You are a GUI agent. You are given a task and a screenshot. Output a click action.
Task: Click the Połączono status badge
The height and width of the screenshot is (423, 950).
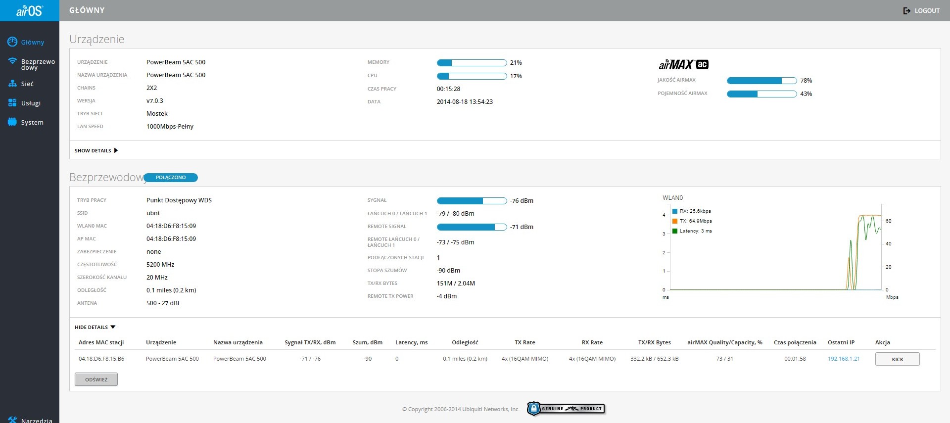[171, 178]
